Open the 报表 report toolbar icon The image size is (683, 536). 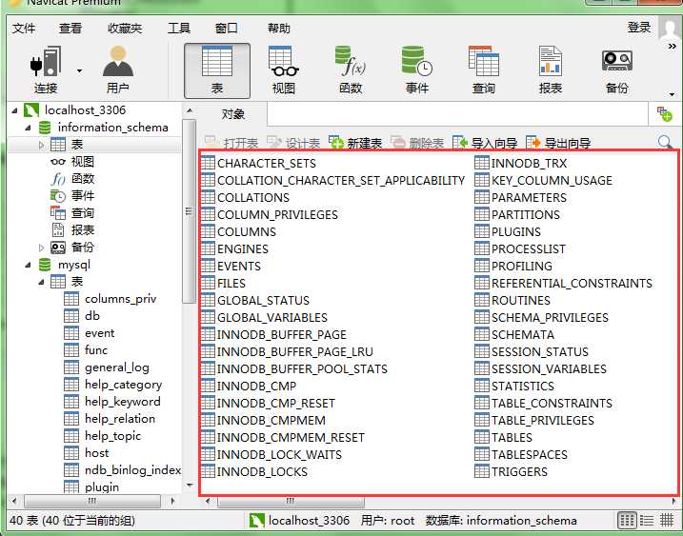[x=551, y=70]
